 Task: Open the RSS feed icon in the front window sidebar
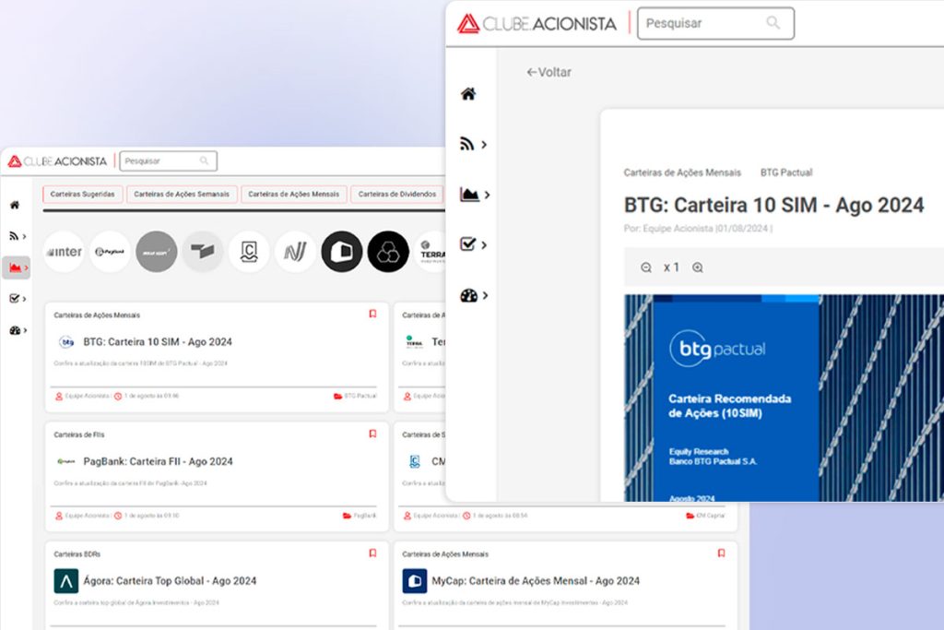466,144
